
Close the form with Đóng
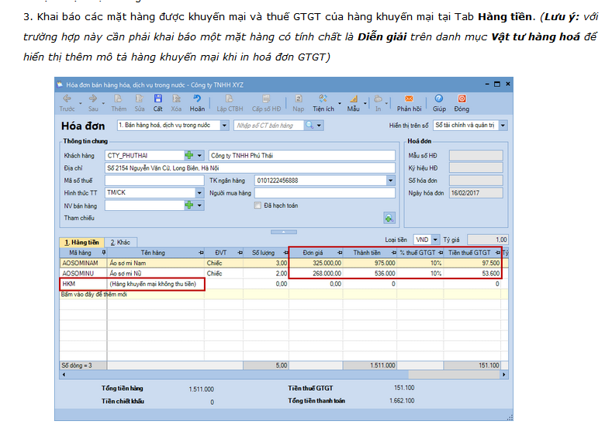[x=462, y=103]
